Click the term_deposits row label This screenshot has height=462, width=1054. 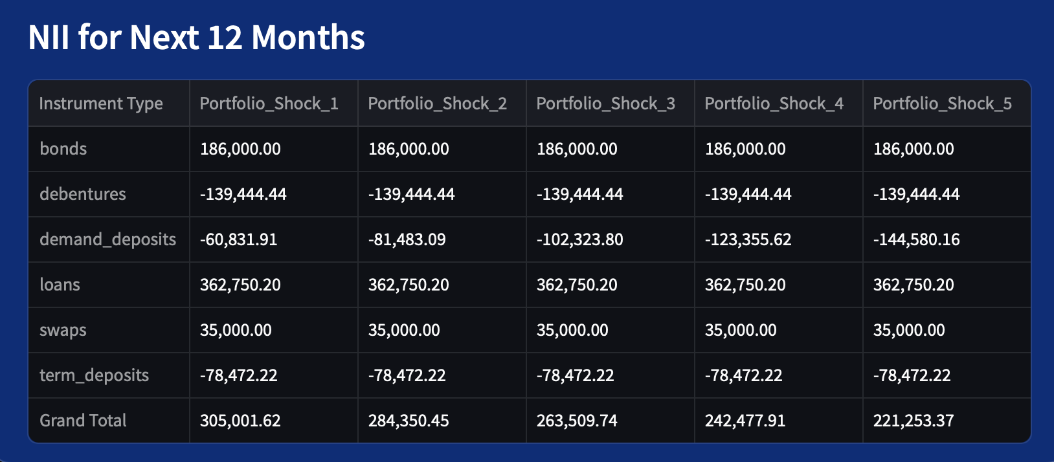point(94,375)
